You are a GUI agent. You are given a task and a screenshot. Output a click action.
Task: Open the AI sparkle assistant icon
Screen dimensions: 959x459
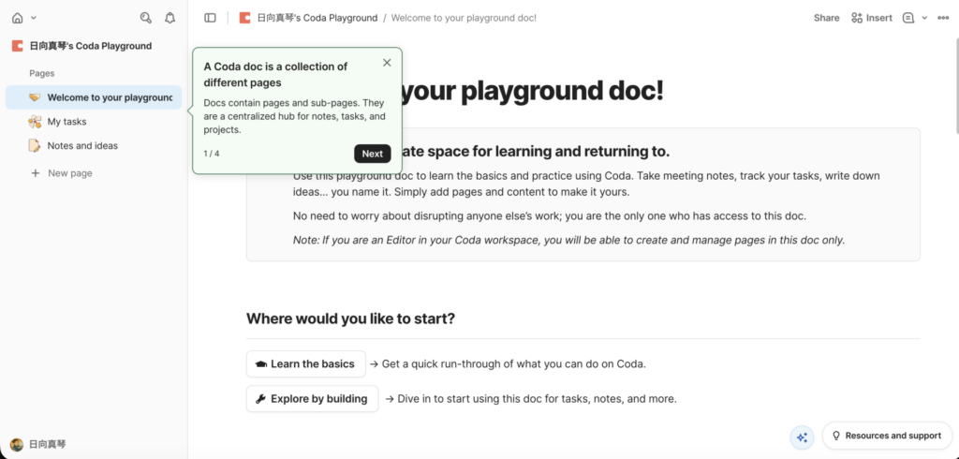coord(802,437)
